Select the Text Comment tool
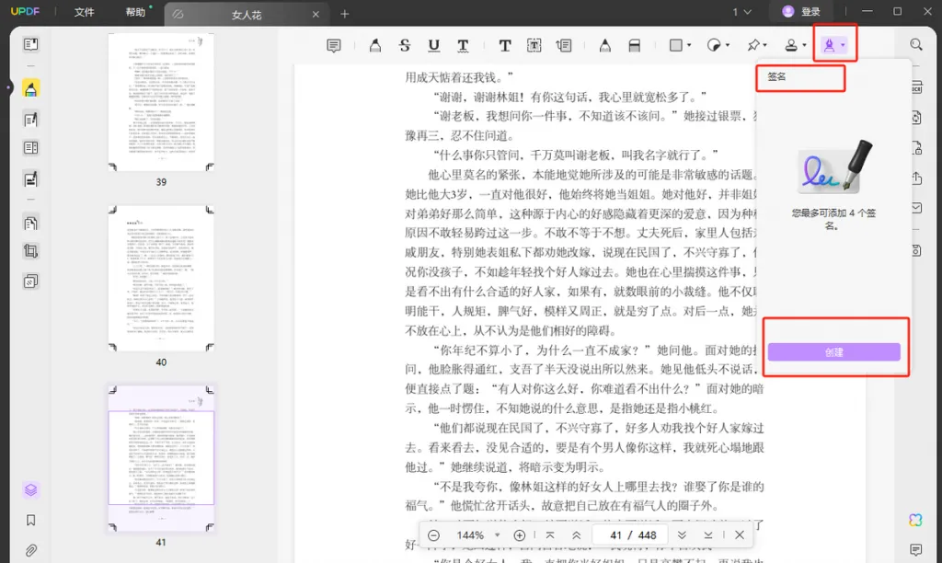 [x=505, y=45]
